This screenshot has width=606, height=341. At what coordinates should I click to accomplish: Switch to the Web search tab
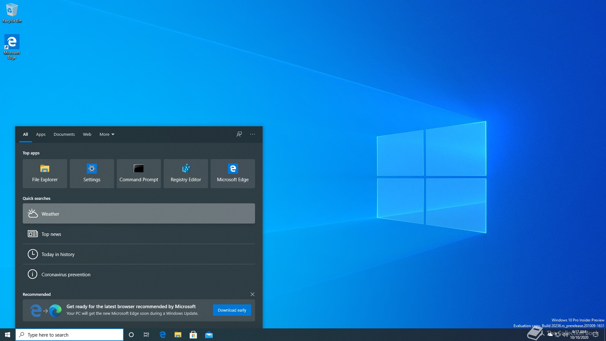(87, 135)
